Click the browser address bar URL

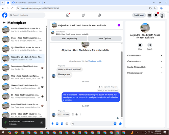coord(40,8)
